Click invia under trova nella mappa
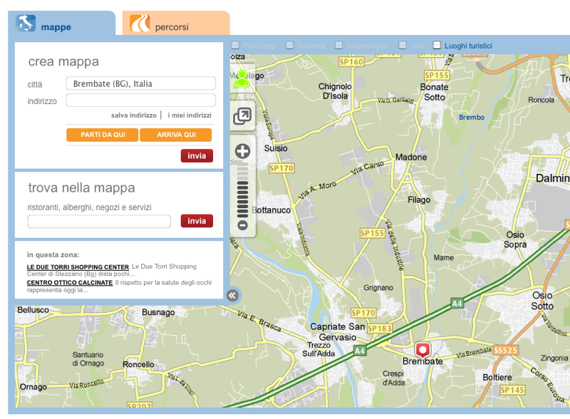The width and height of the screenshot is (570, 419). [197, 221]
